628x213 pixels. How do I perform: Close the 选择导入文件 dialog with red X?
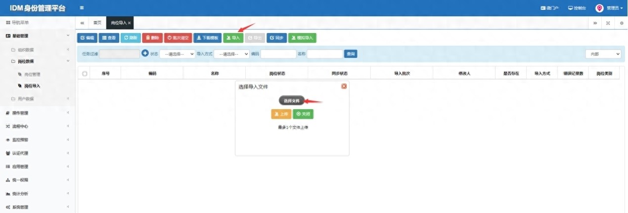pyautogui.click(x=344, y=86)
